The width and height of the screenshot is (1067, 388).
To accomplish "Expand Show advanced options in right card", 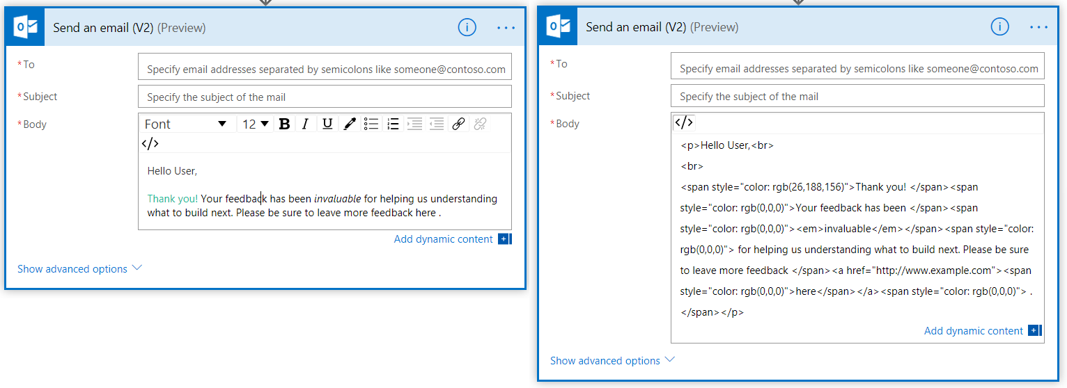I will pyautogui.click(x=612, y=360).
